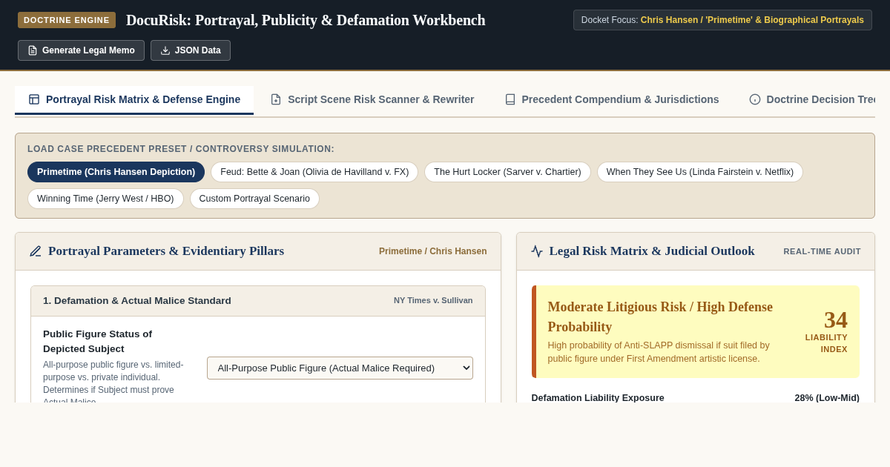This screenshot has width=890, height=467.
Task: Click the Generate Legal Memo document icon
Action: pos(33,50)
